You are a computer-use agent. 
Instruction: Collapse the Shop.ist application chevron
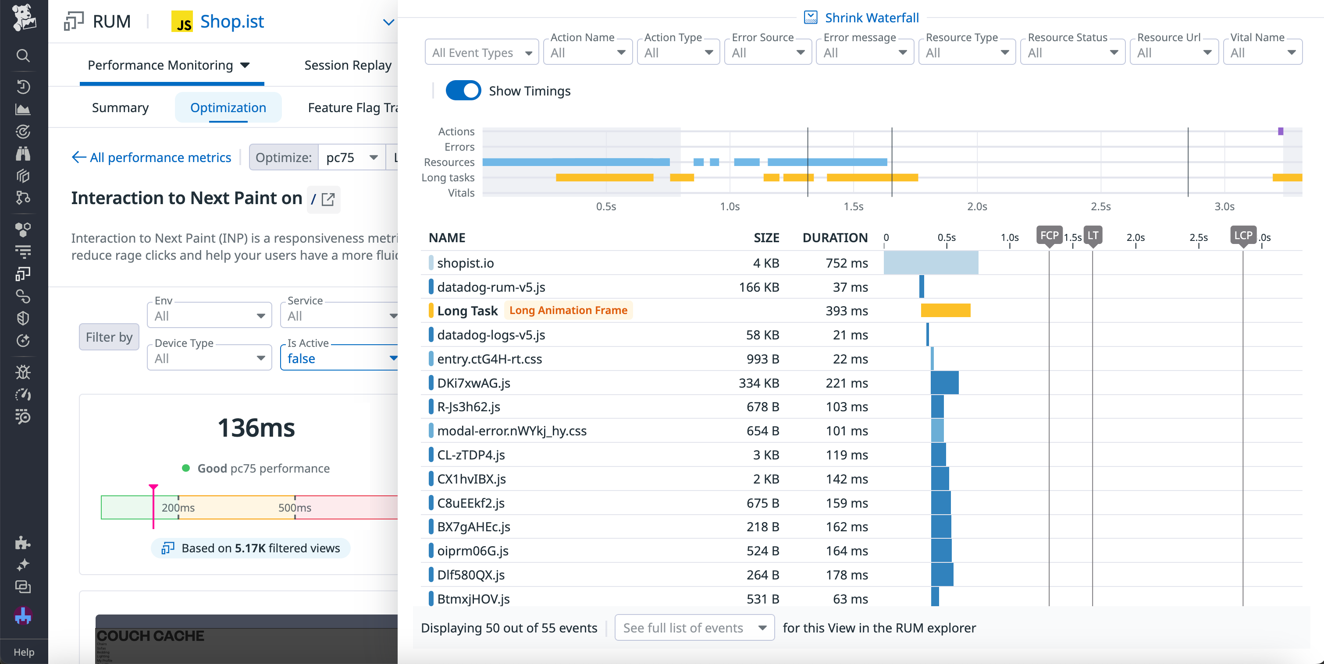(x=388, y=22)
